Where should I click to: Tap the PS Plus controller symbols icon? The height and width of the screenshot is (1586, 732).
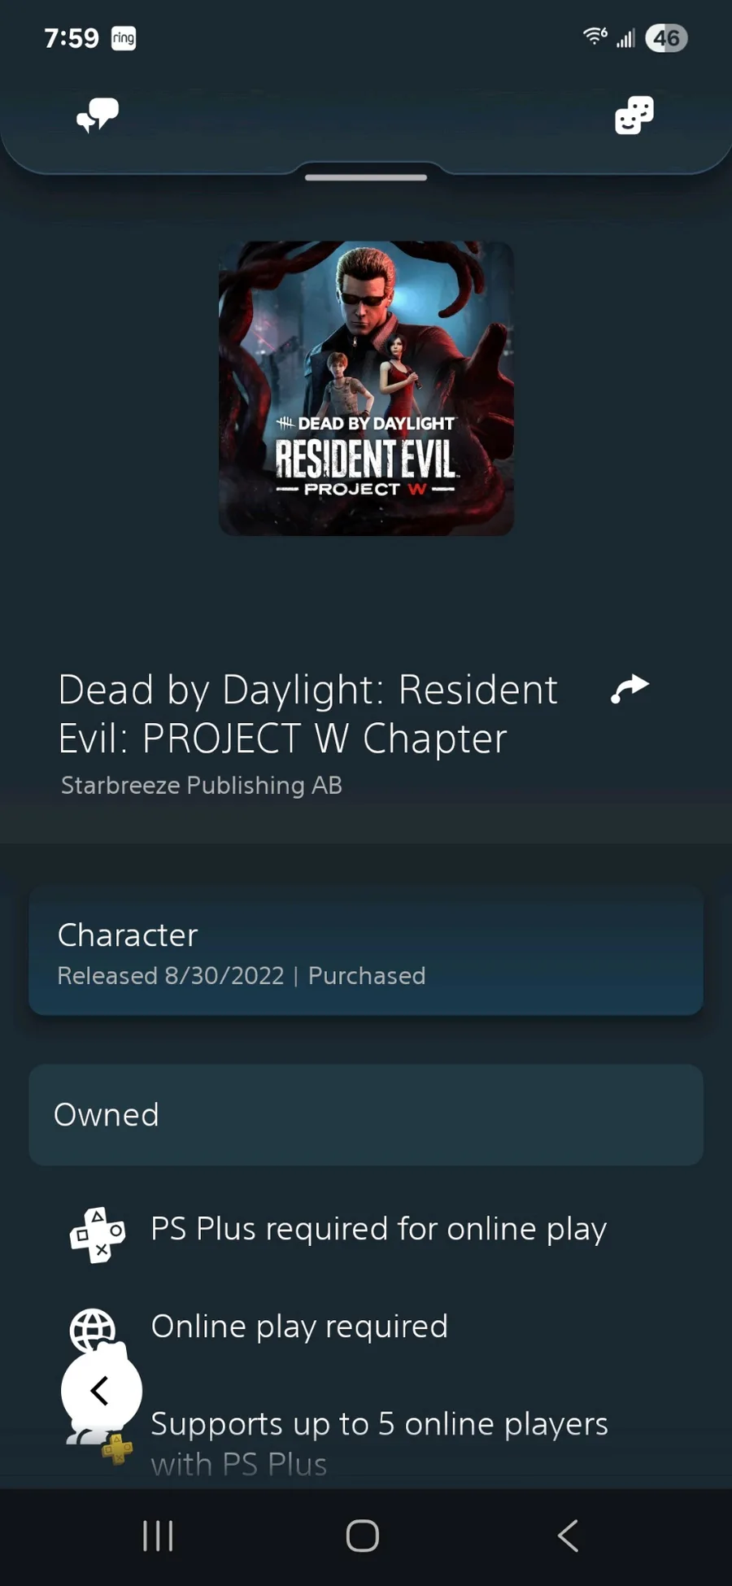point(98,1235)
